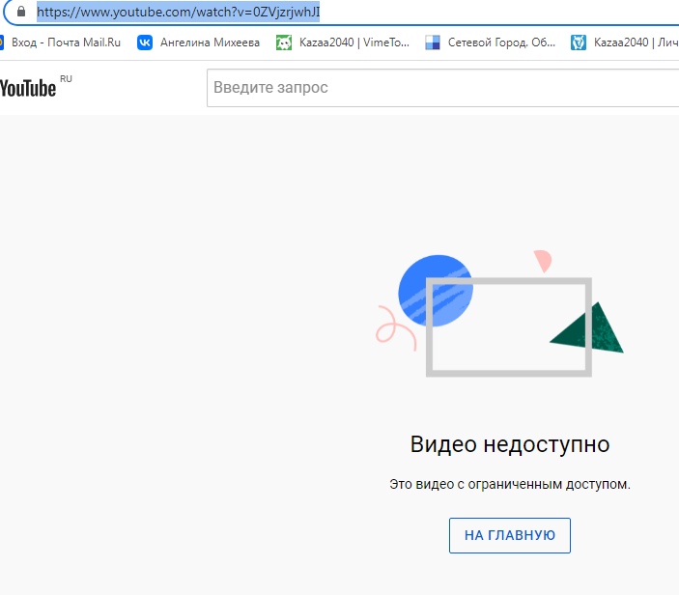Focus the Введите запрос search field

435,88
